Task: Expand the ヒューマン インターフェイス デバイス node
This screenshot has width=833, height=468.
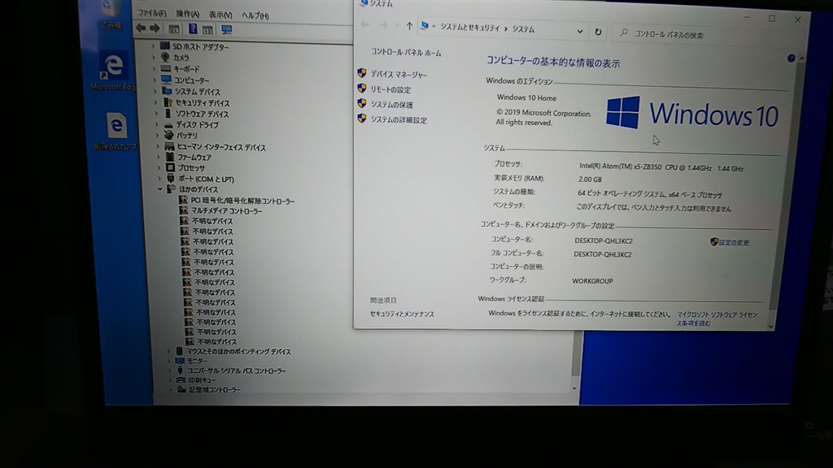Action: (158, 146)
